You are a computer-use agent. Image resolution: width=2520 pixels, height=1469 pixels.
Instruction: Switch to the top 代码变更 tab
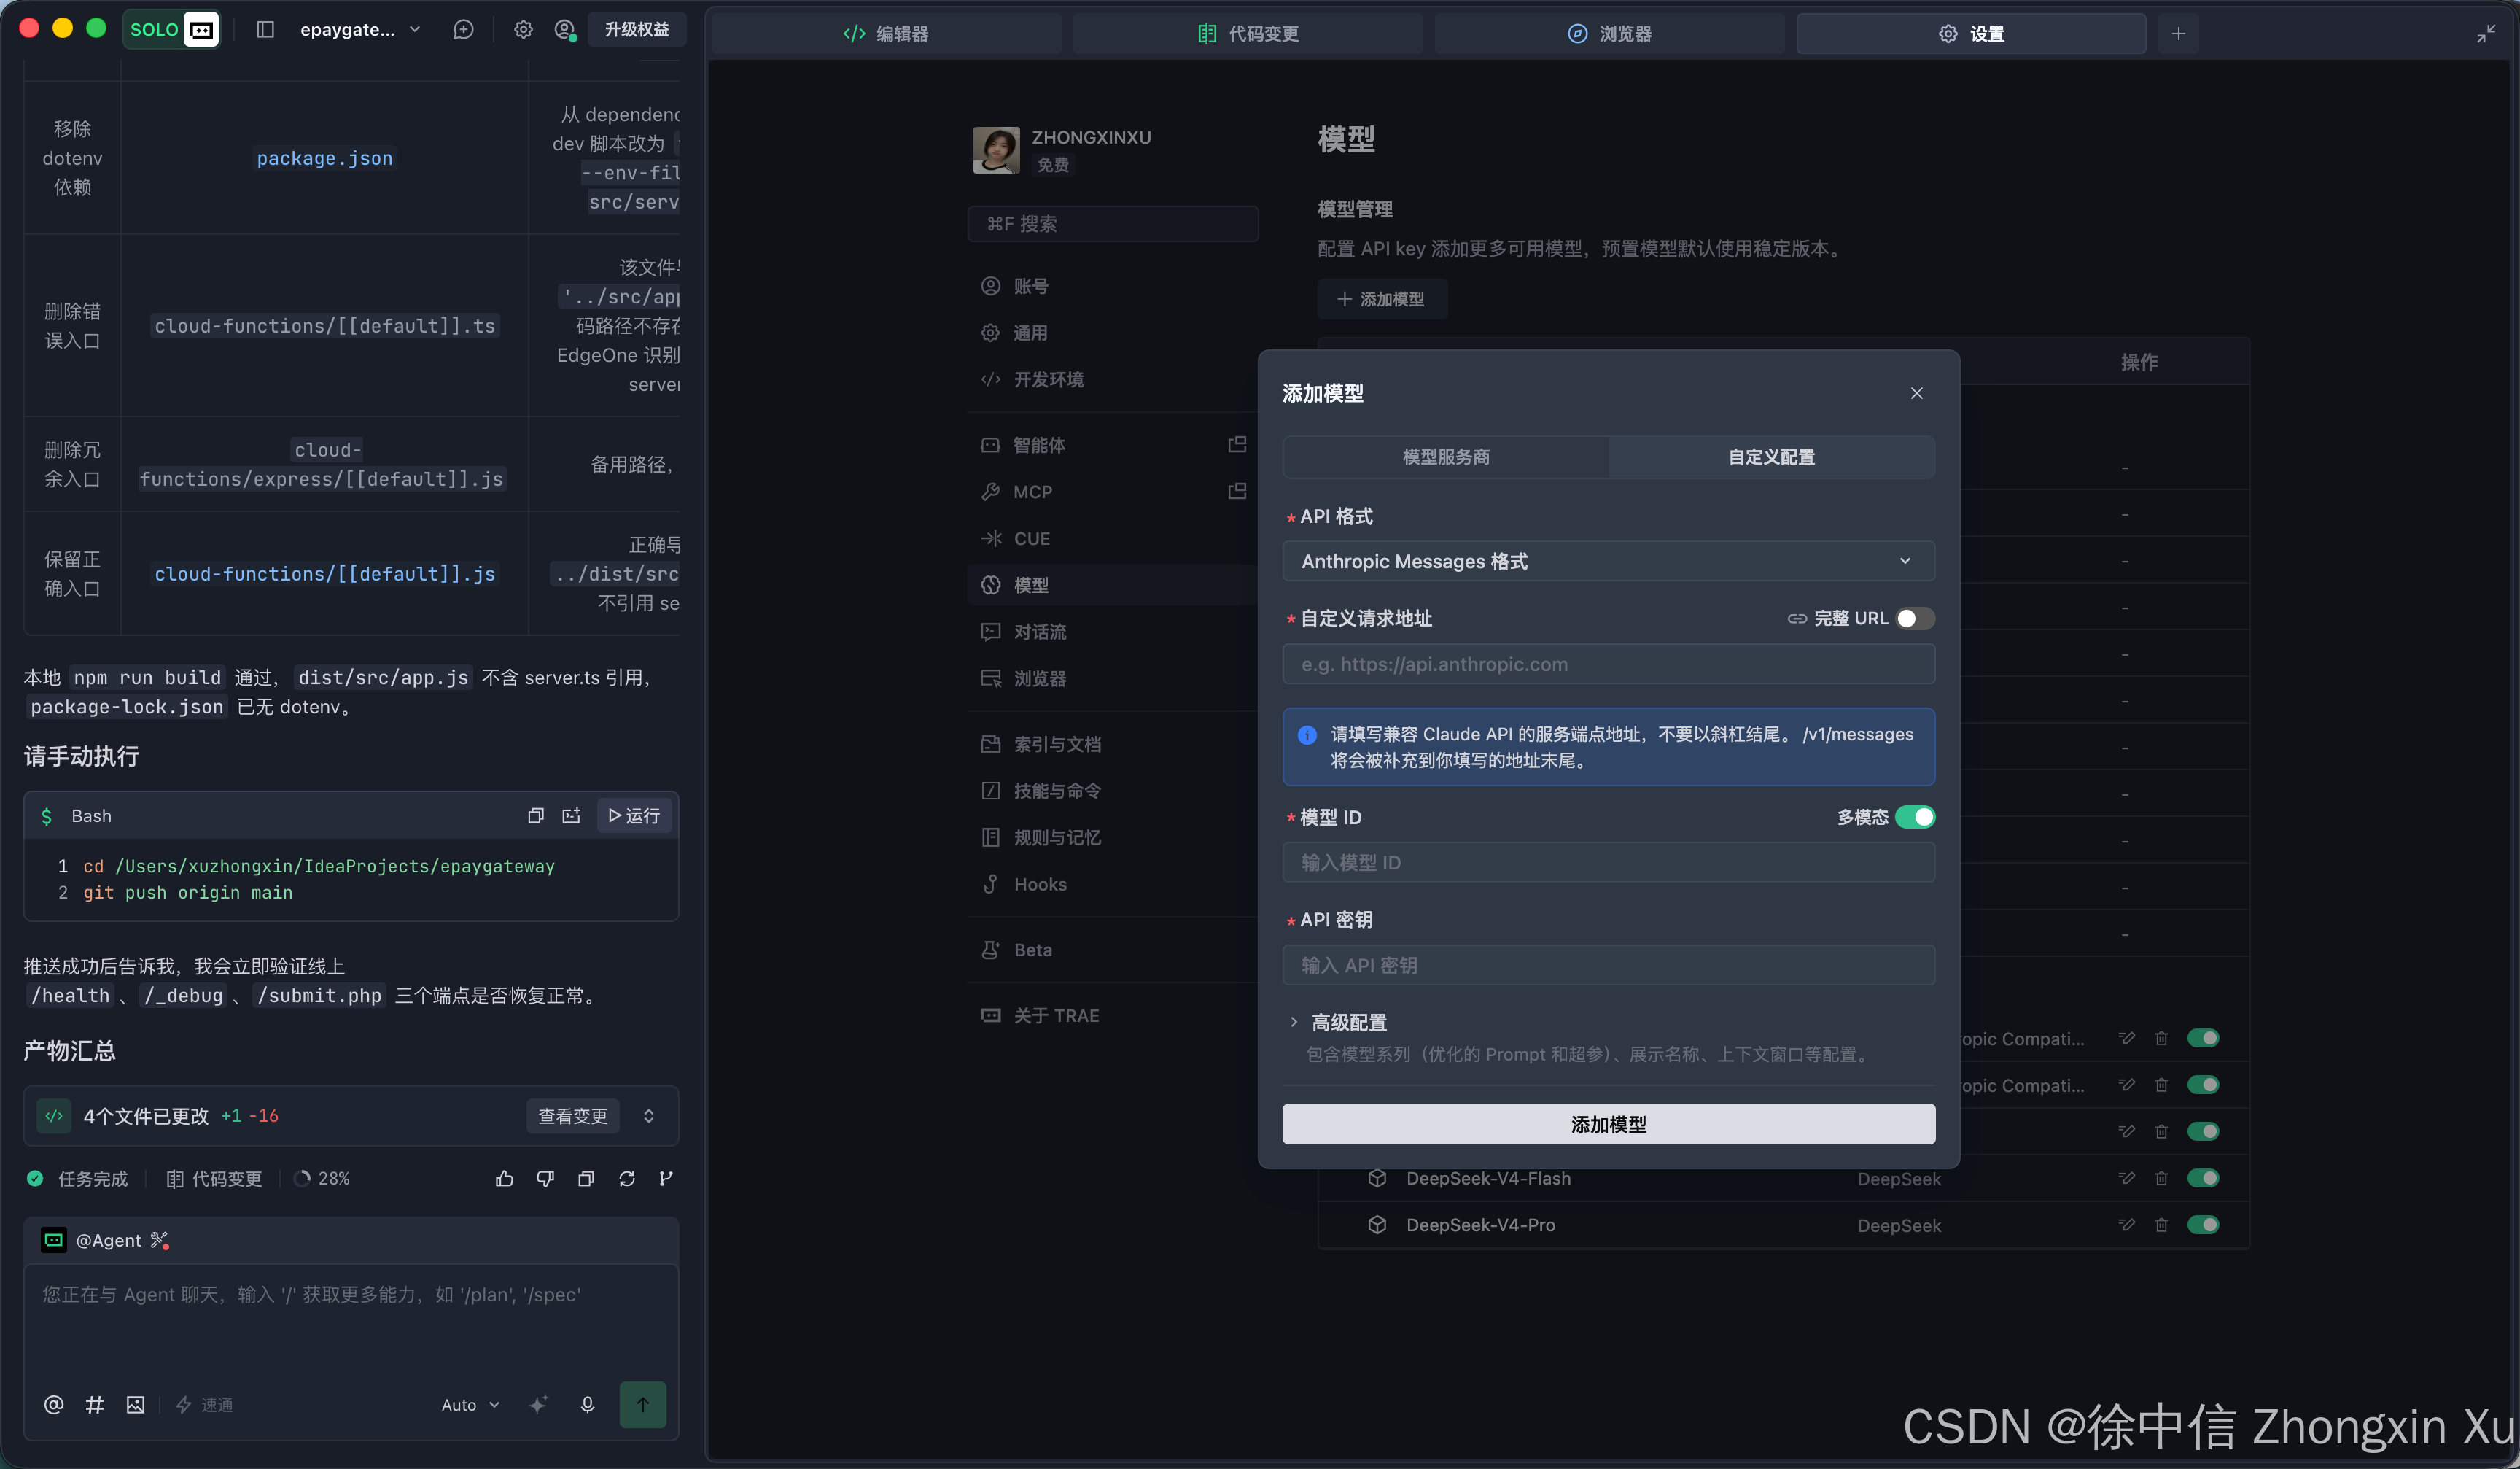(x=1248, y=34)
